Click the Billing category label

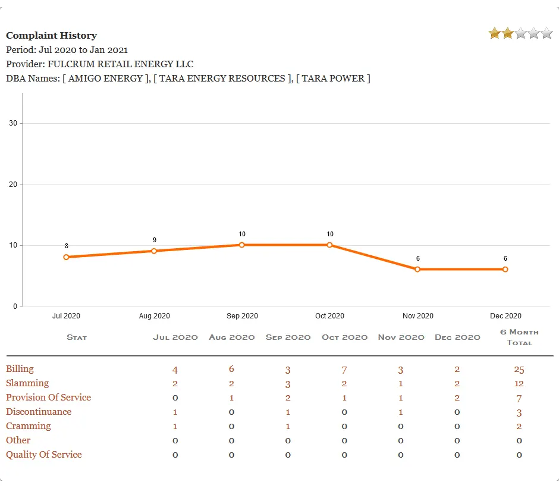tap(18, 368)
